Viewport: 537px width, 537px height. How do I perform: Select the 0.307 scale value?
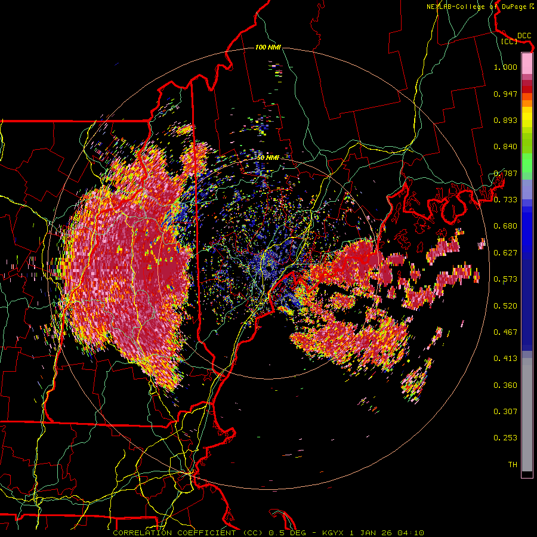pos(505,412)
